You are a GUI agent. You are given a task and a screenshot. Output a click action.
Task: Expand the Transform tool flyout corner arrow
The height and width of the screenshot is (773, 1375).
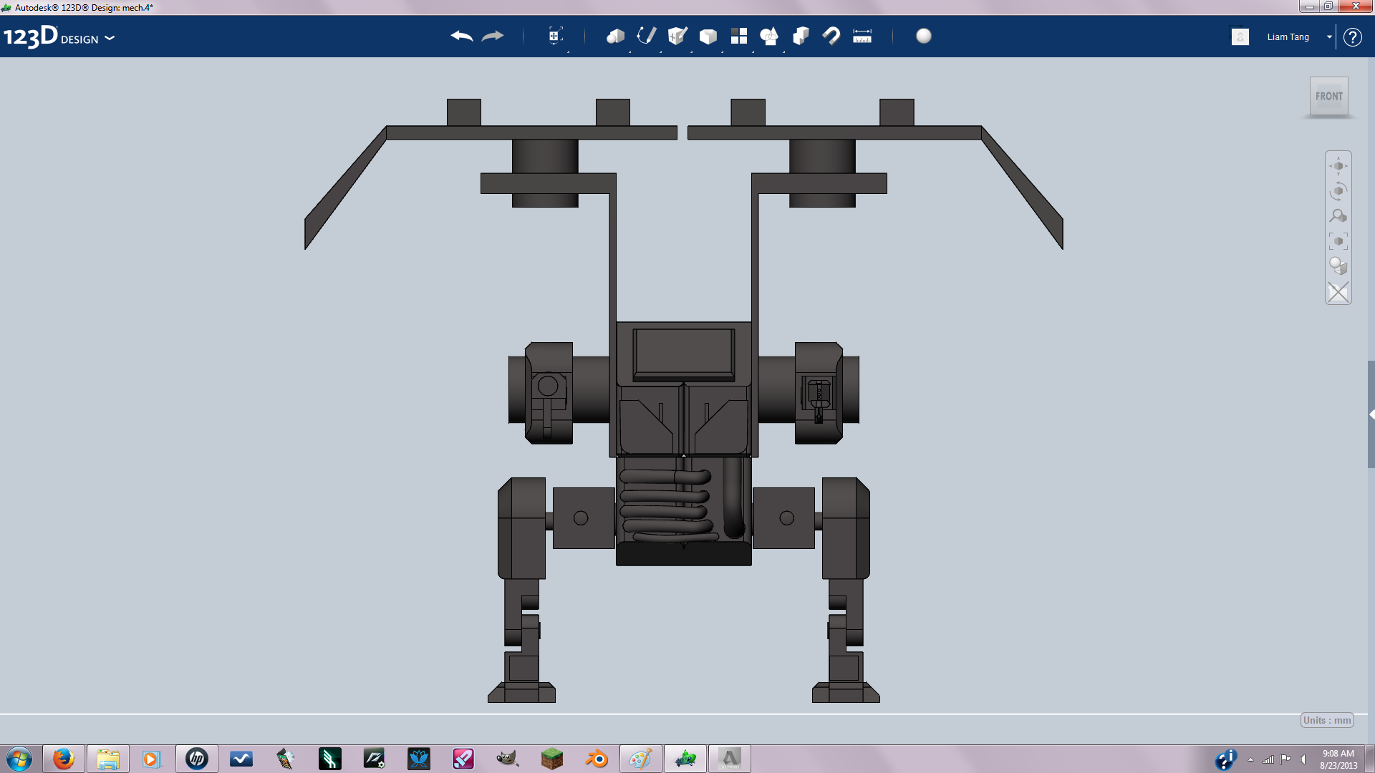569,52
